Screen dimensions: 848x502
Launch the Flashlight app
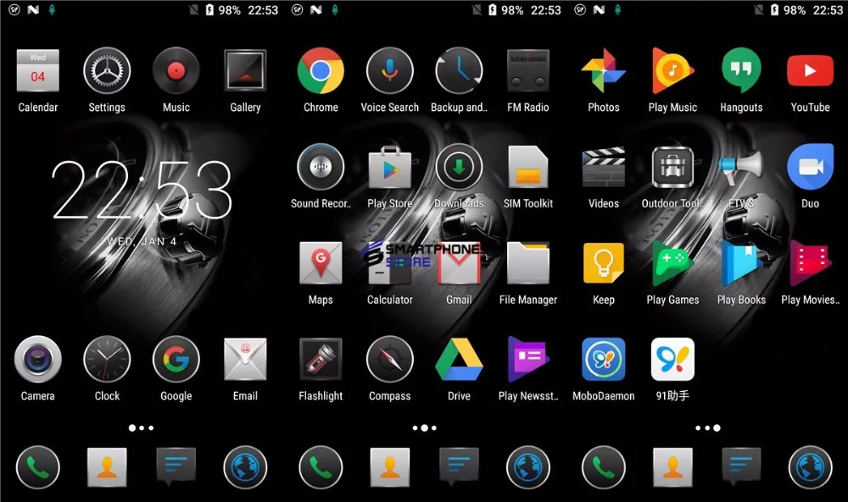pyautogui.click(x=321, y=359)
